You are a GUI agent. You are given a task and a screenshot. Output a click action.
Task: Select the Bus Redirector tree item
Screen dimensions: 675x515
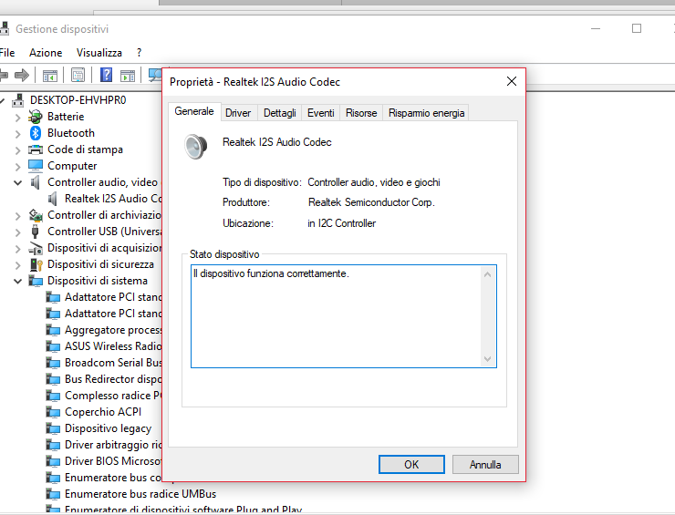(x=113, y=379)
